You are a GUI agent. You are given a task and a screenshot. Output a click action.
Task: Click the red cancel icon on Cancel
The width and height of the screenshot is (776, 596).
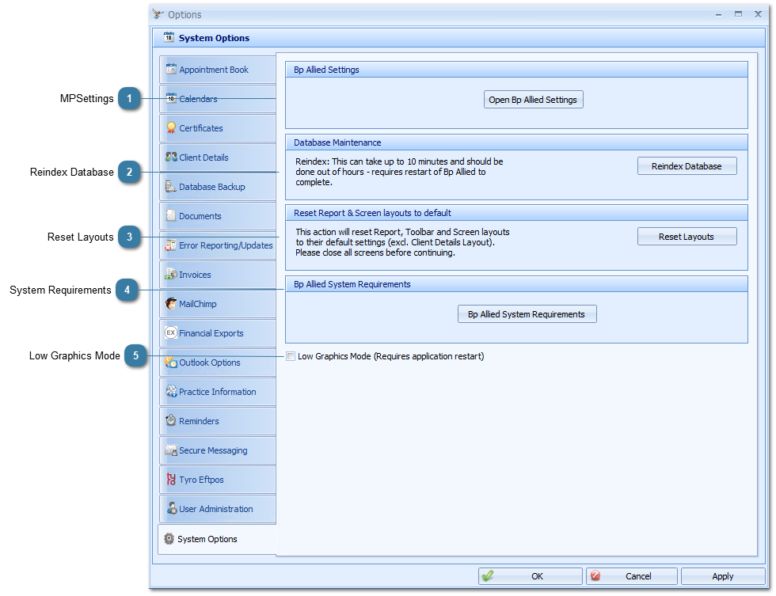pyautogui.click(x=595, y=575)
